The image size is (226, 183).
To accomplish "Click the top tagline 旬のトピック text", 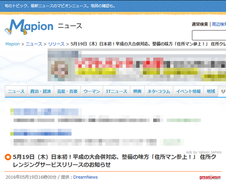I will (60, 6).
